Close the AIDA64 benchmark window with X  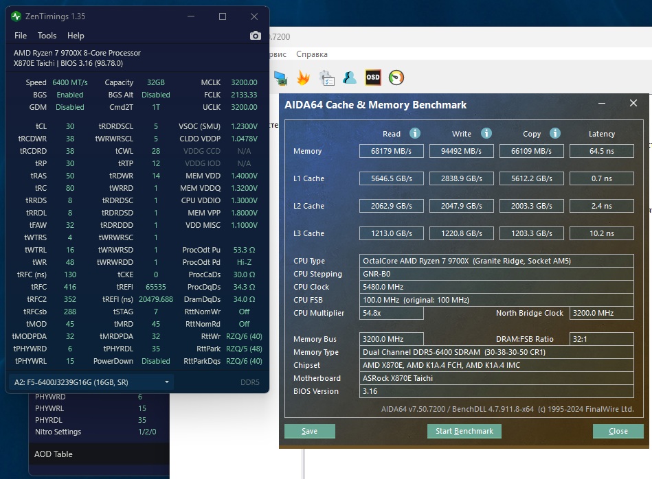(633, 103)
